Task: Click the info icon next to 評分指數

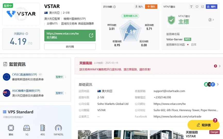Action: pyautogui.click(x=114, y=7)
